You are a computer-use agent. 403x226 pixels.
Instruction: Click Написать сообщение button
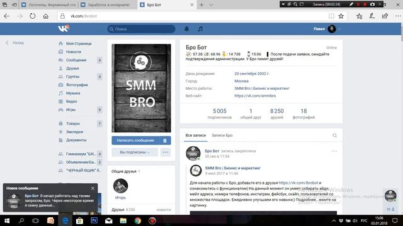click(x=135, y=141)
